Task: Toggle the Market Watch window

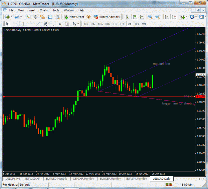Action: click(x=28, y=17)
